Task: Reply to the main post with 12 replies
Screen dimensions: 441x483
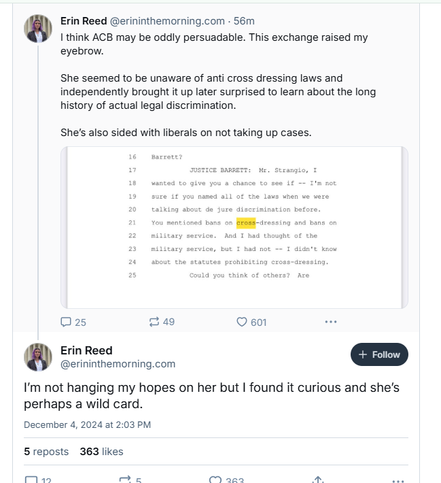Action: coord(31,480)
